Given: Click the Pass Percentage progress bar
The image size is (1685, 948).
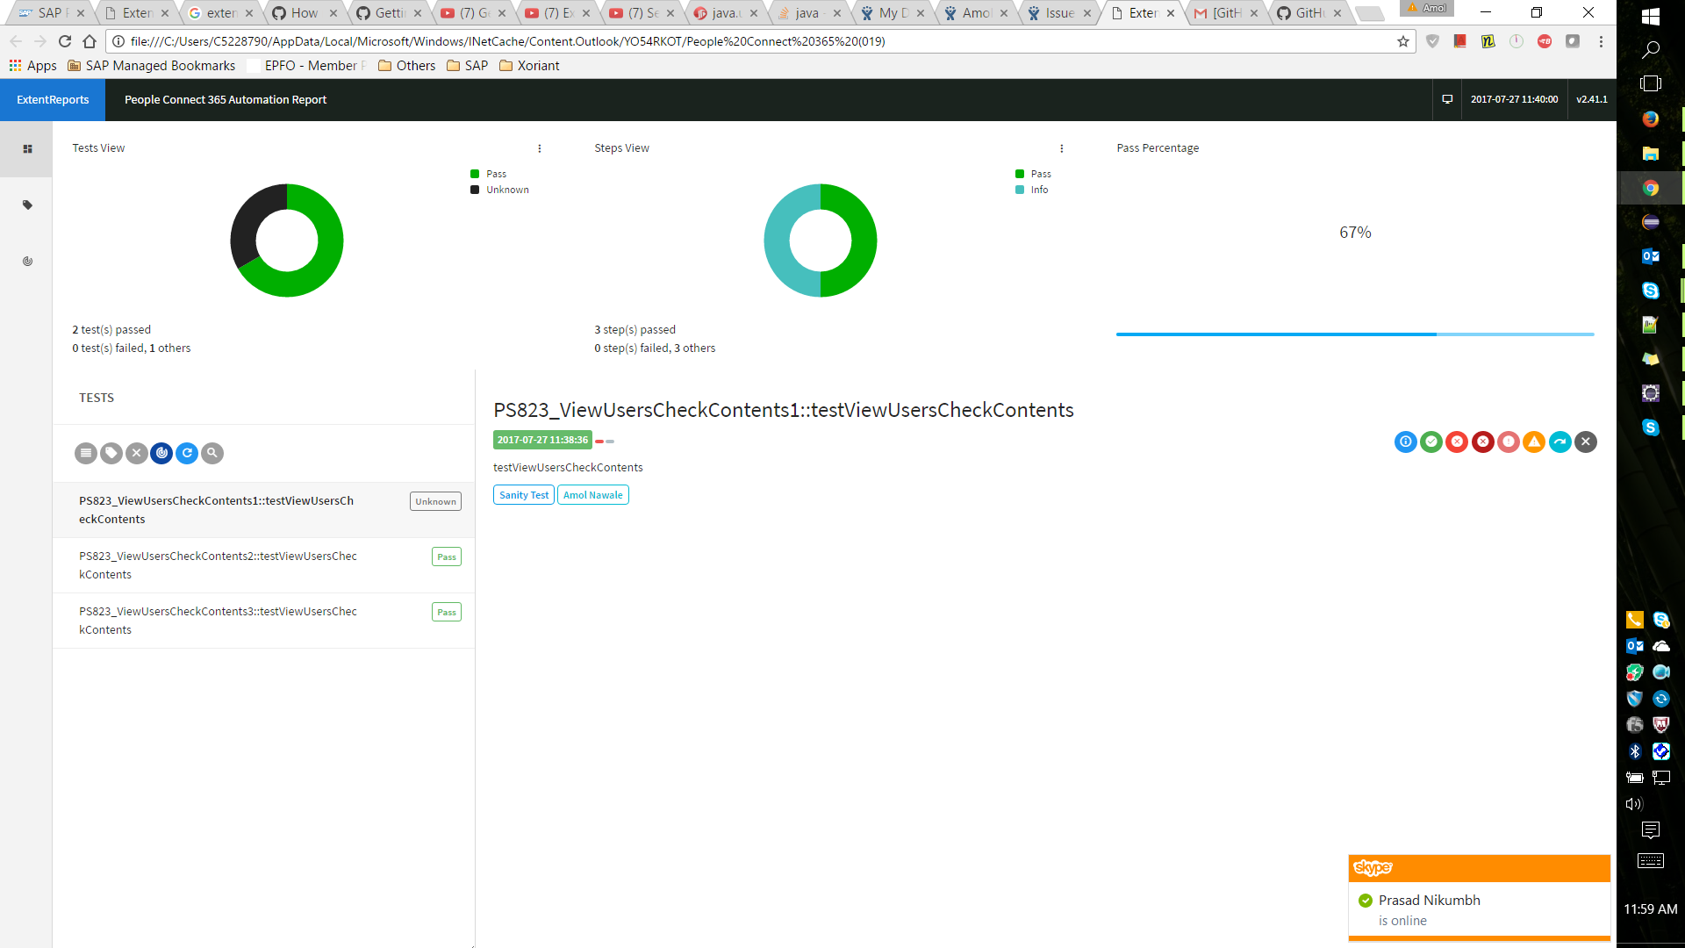Looking at the screenshot, I should pos(1354,334).
